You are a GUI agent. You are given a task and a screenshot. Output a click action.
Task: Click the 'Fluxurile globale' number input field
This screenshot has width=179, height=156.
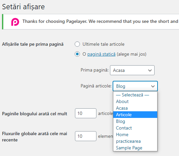point(86,136)
